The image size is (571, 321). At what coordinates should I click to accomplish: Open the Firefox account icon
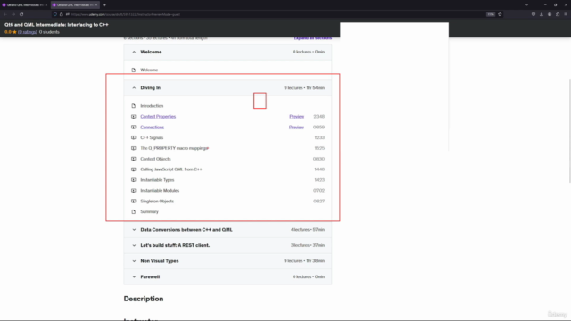point(550,14)
